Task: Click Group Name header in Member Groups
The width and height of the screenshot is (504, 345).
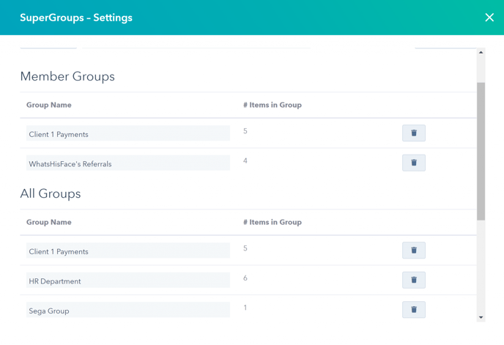Action: pos(49,105)
